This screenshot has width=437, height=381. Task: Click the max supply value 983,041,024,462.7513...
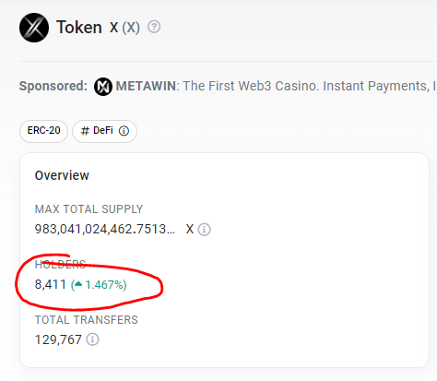[x=105, y=229]
